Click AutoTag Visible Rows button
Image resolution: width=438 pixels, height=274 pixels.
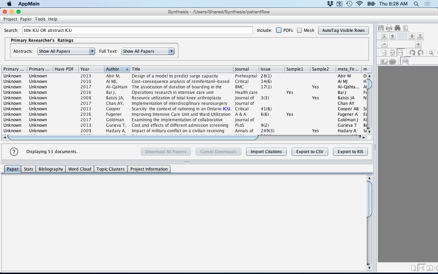pyautogui.click(x=344, y=30)
